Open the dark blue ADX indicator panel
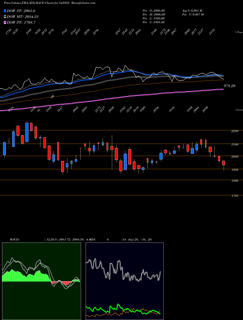Screen dimensions: 243x320 click(x=124, y=281)
